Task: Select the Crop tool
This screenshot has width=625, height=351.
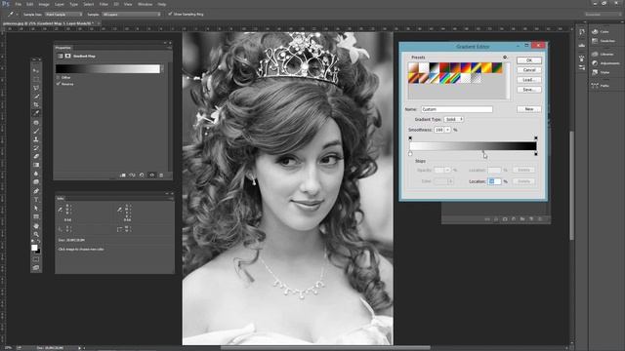Action: pyautogui.click(x=36, y=104)
